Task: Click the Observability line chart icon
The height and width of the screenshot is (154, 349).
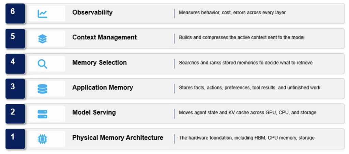Action: 42,14
